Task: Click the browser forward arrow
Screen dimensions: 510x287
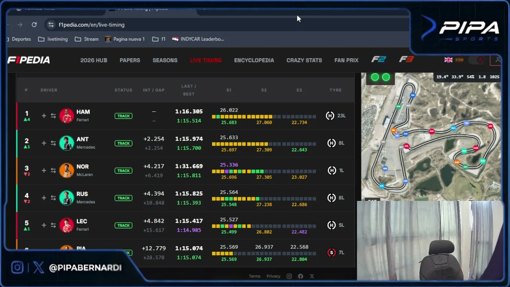Action: coord(20,25)
